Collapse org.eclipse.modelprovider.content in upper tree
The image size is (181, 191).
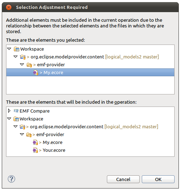click(x=15, y=57)
